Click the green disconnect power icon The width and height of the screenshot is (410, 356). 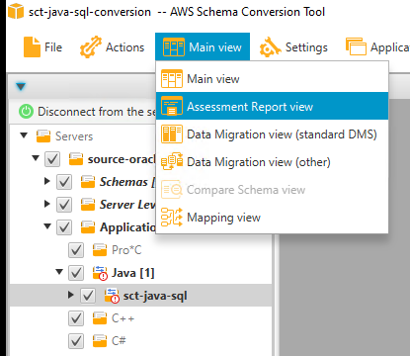coord(26,111)
